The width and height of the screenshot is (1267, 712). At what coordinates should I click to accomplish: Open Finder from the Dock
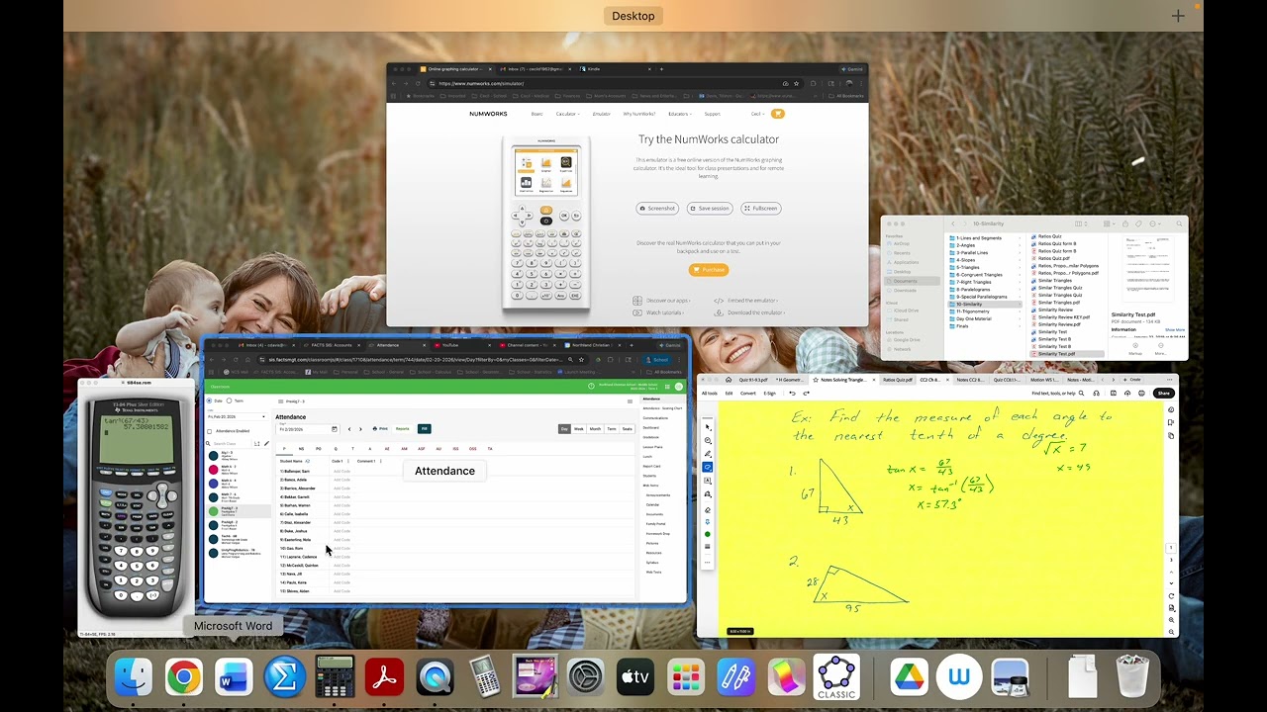133,677
